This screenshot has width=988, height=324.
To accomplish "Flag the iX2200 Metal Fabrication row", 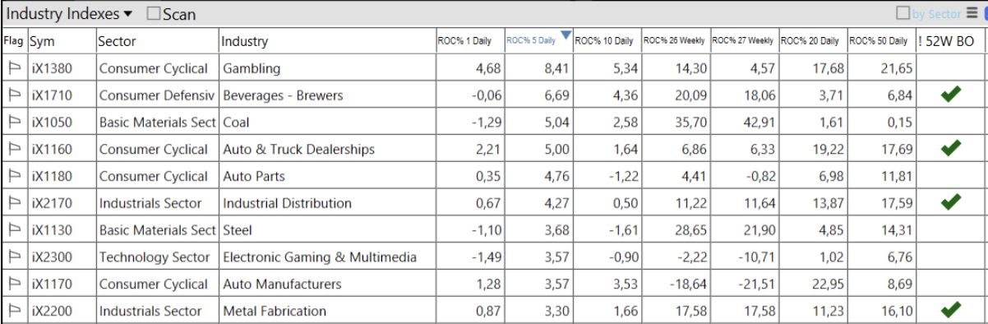I will [13, 311].
